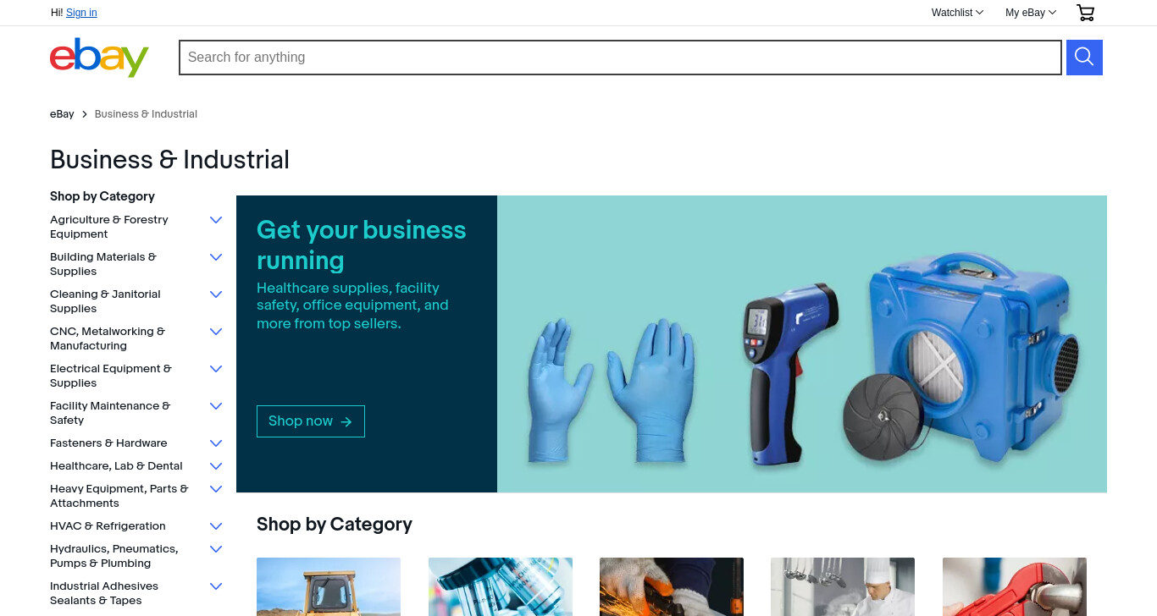The height and width of the screenshot is (616, 1157).
Task: Click the blue search magnifier button
Action: point(1084,58)
